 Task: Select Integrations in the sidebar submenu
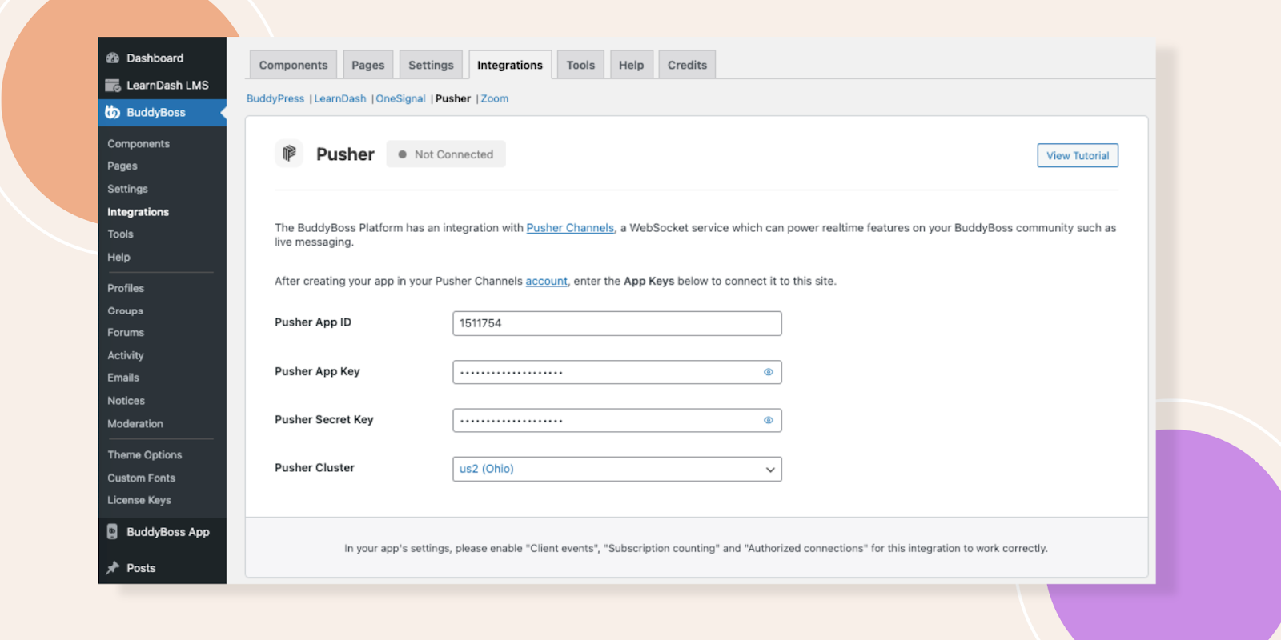(139, 212)
